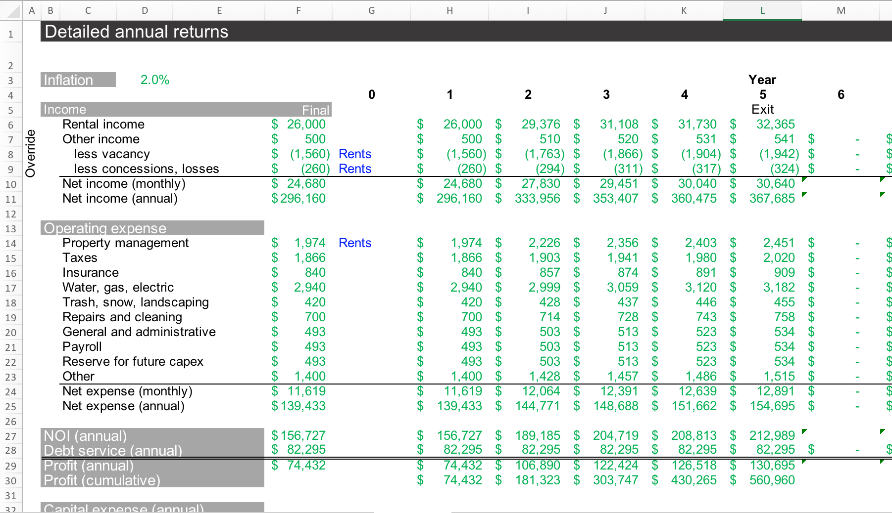892x513 pixels.
Task: Select Net expense (annual) label
Action: point(123,406)
